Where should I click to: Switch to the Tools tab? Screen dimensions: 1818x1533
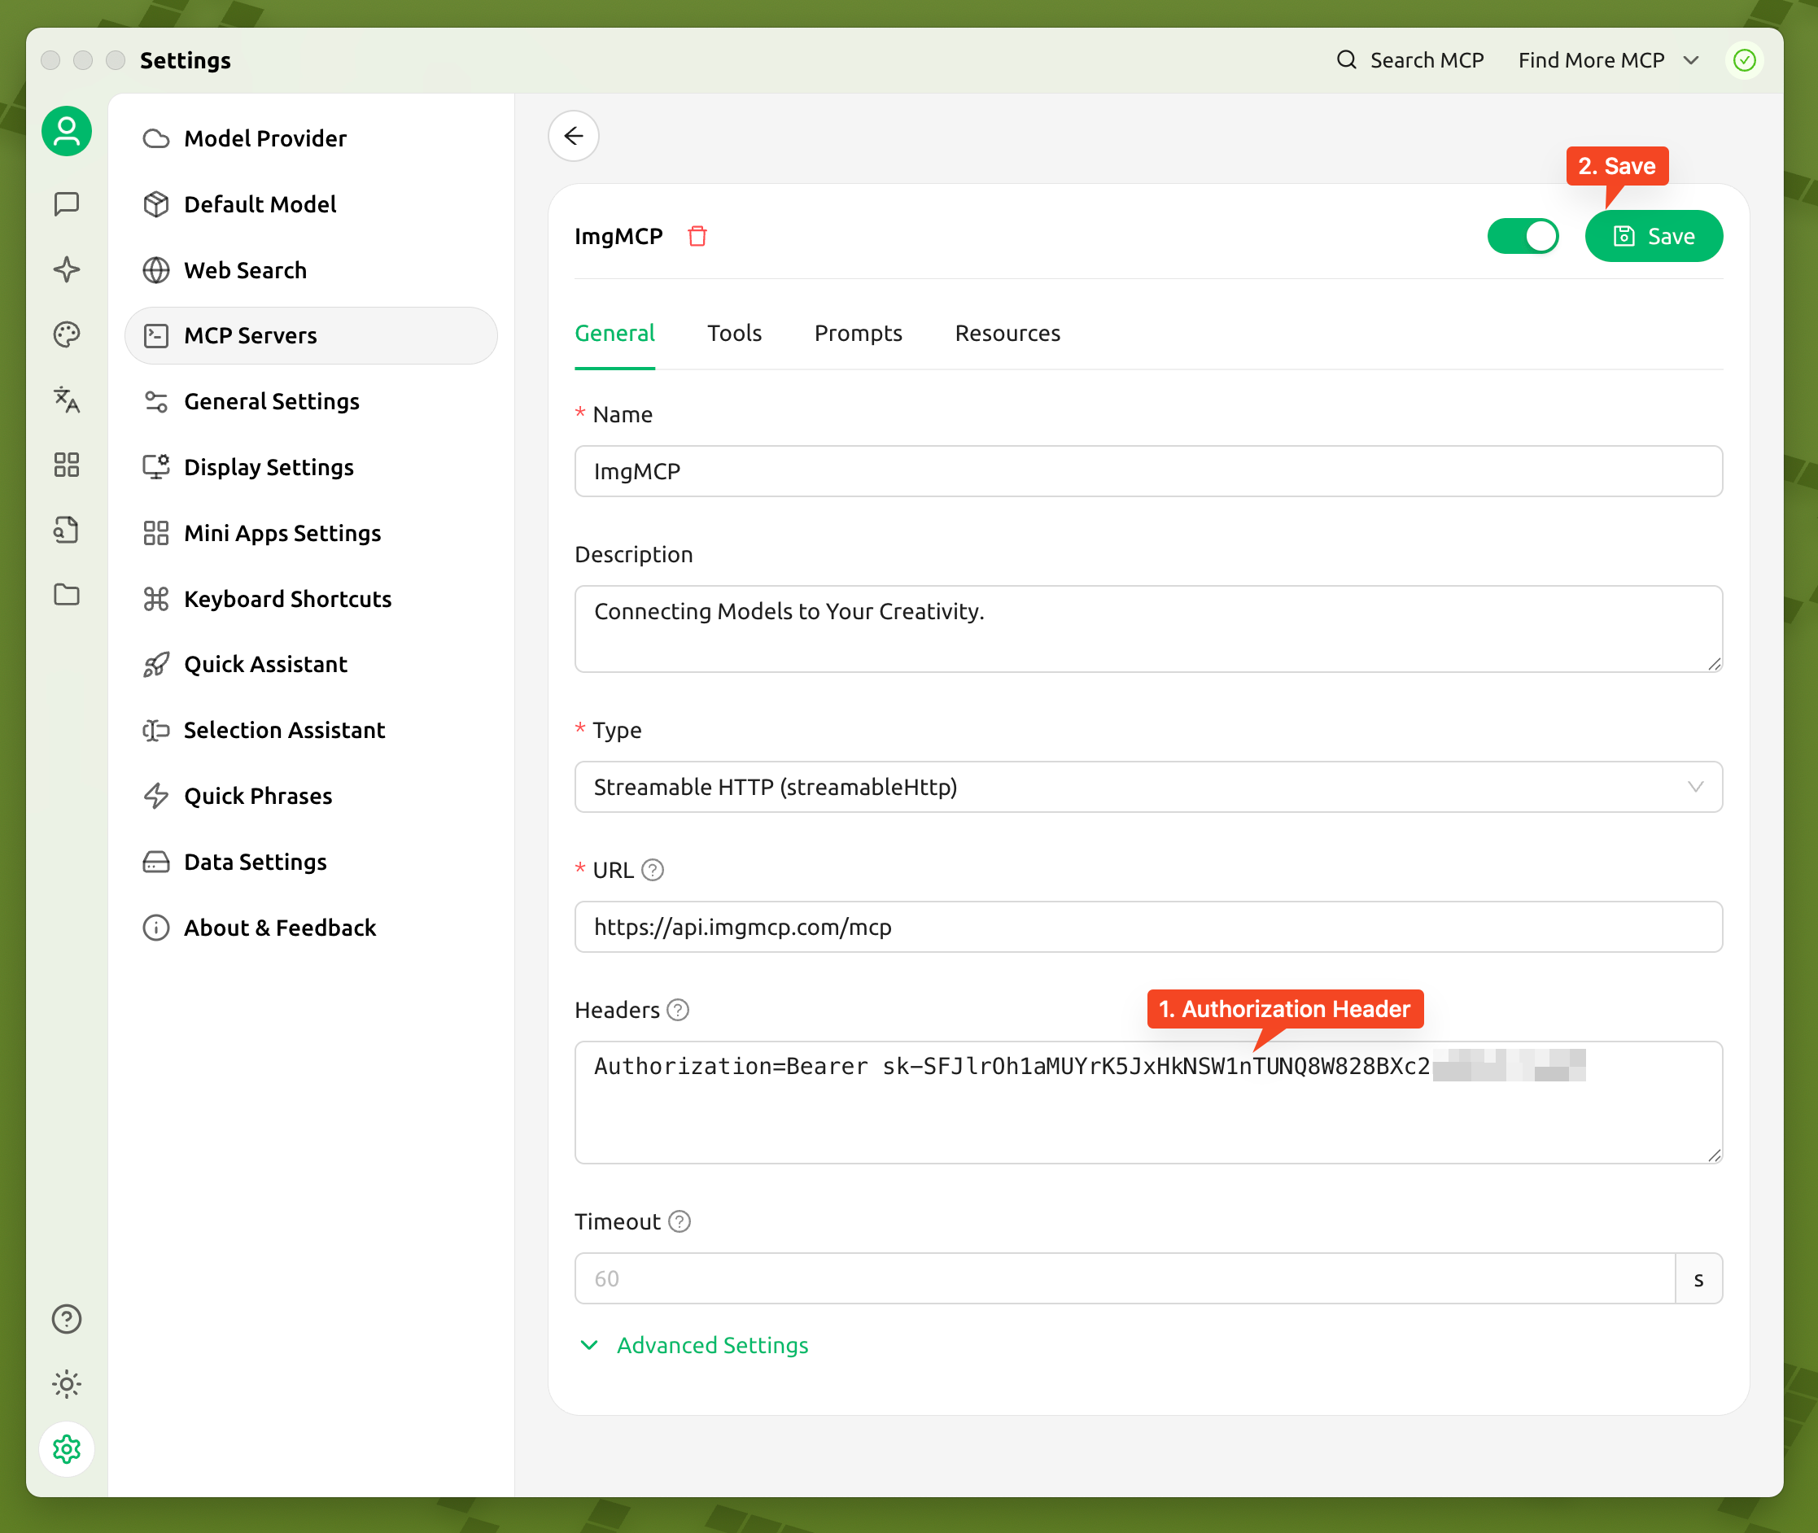click(x=734, y=333)
